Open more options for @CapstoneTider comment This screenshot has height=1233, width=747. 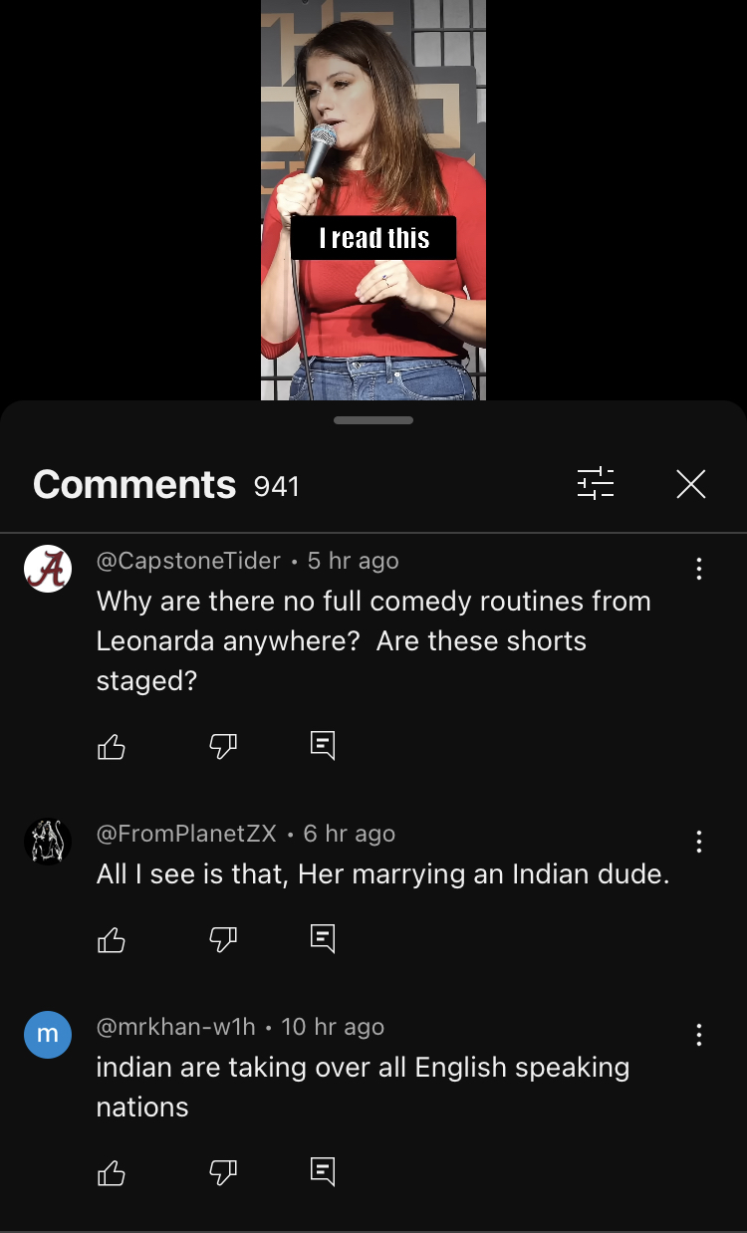(699, 569)
